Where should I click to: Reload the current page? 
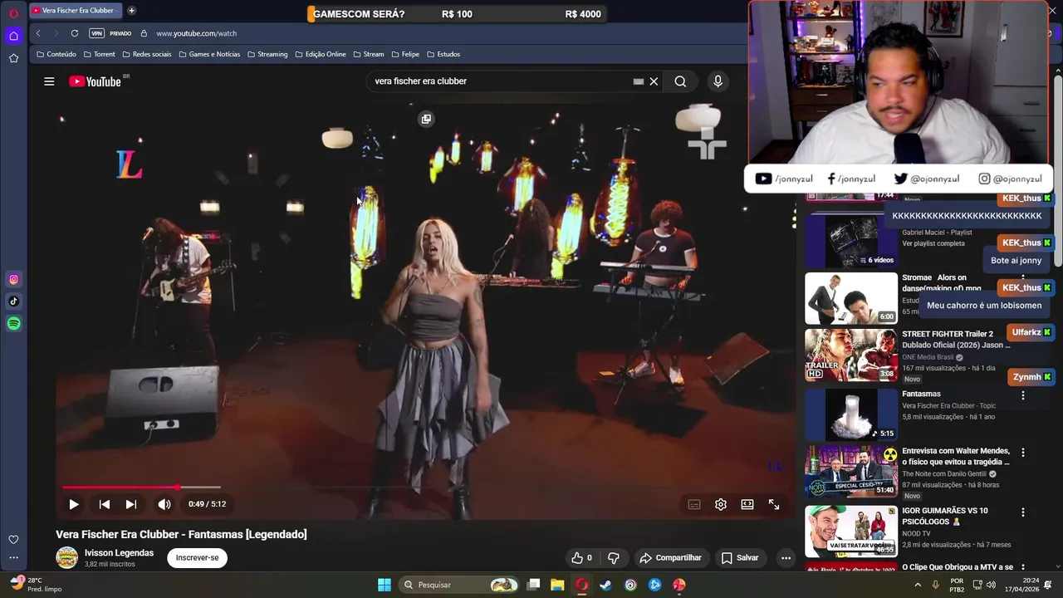pos(75,33)
